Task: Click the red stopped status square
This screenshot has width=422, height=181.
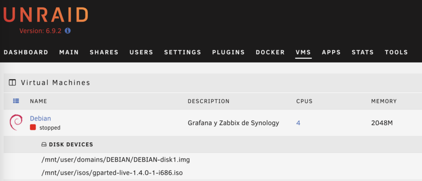Action: coord(33,128)
